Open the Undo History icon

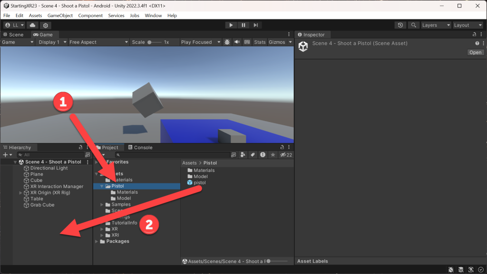[400, 25]
